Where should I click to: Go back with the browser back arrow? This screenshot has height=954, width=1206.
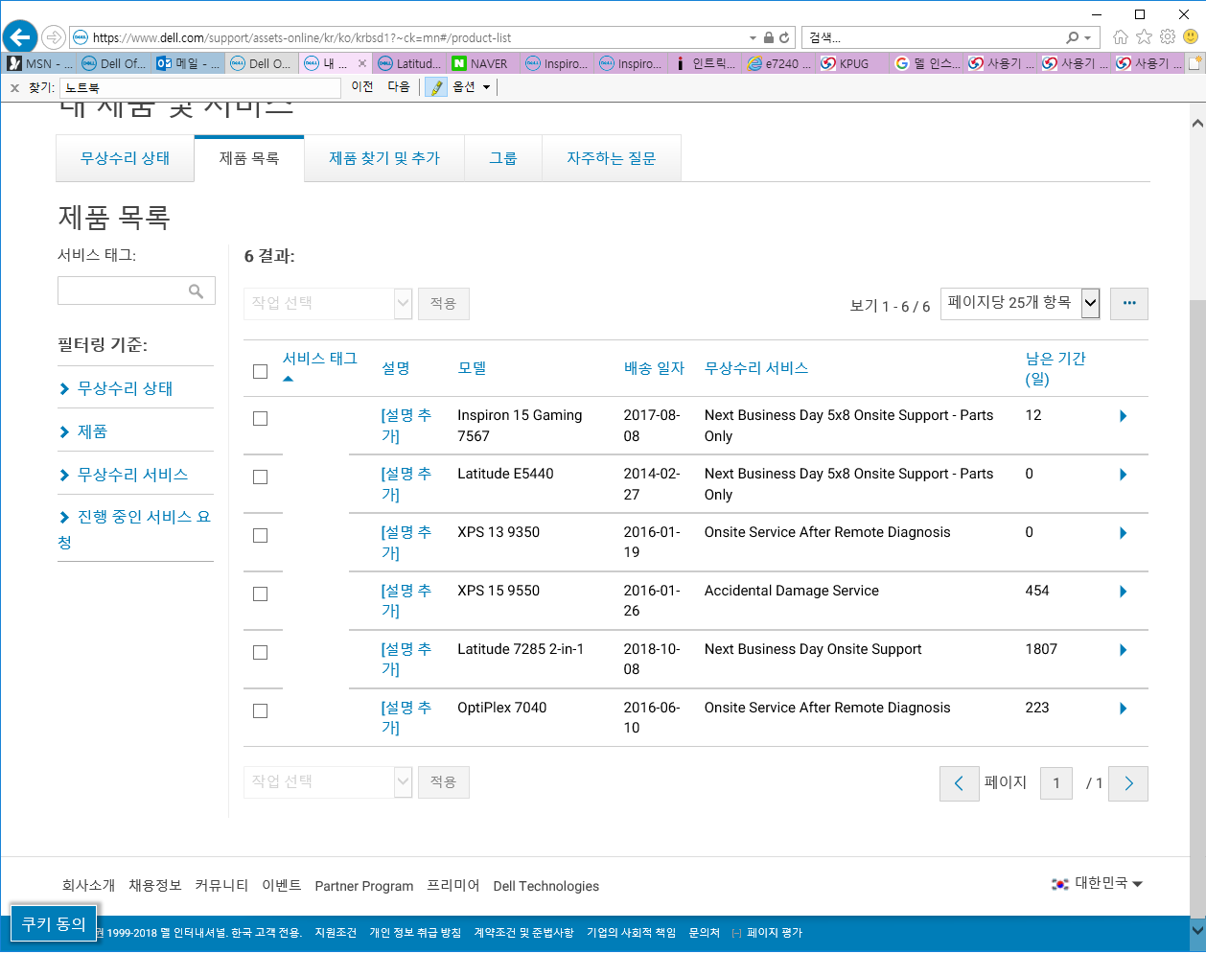point(19,37)
